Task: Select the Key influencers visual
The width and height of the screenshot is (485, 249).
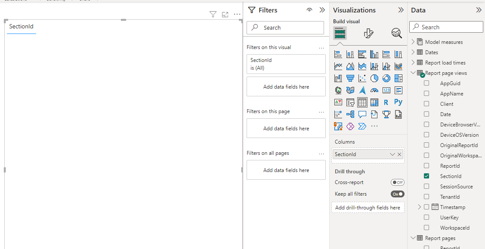Action: pos(338,114)
